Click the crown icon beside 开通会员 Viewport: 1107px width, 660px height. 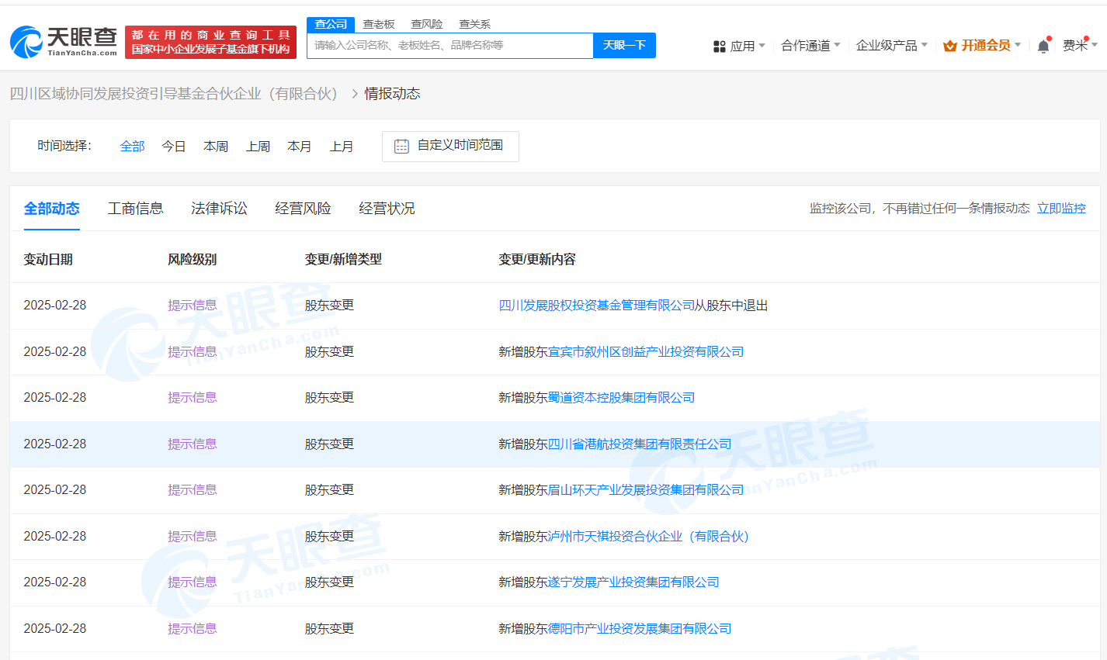coord(949,46)
